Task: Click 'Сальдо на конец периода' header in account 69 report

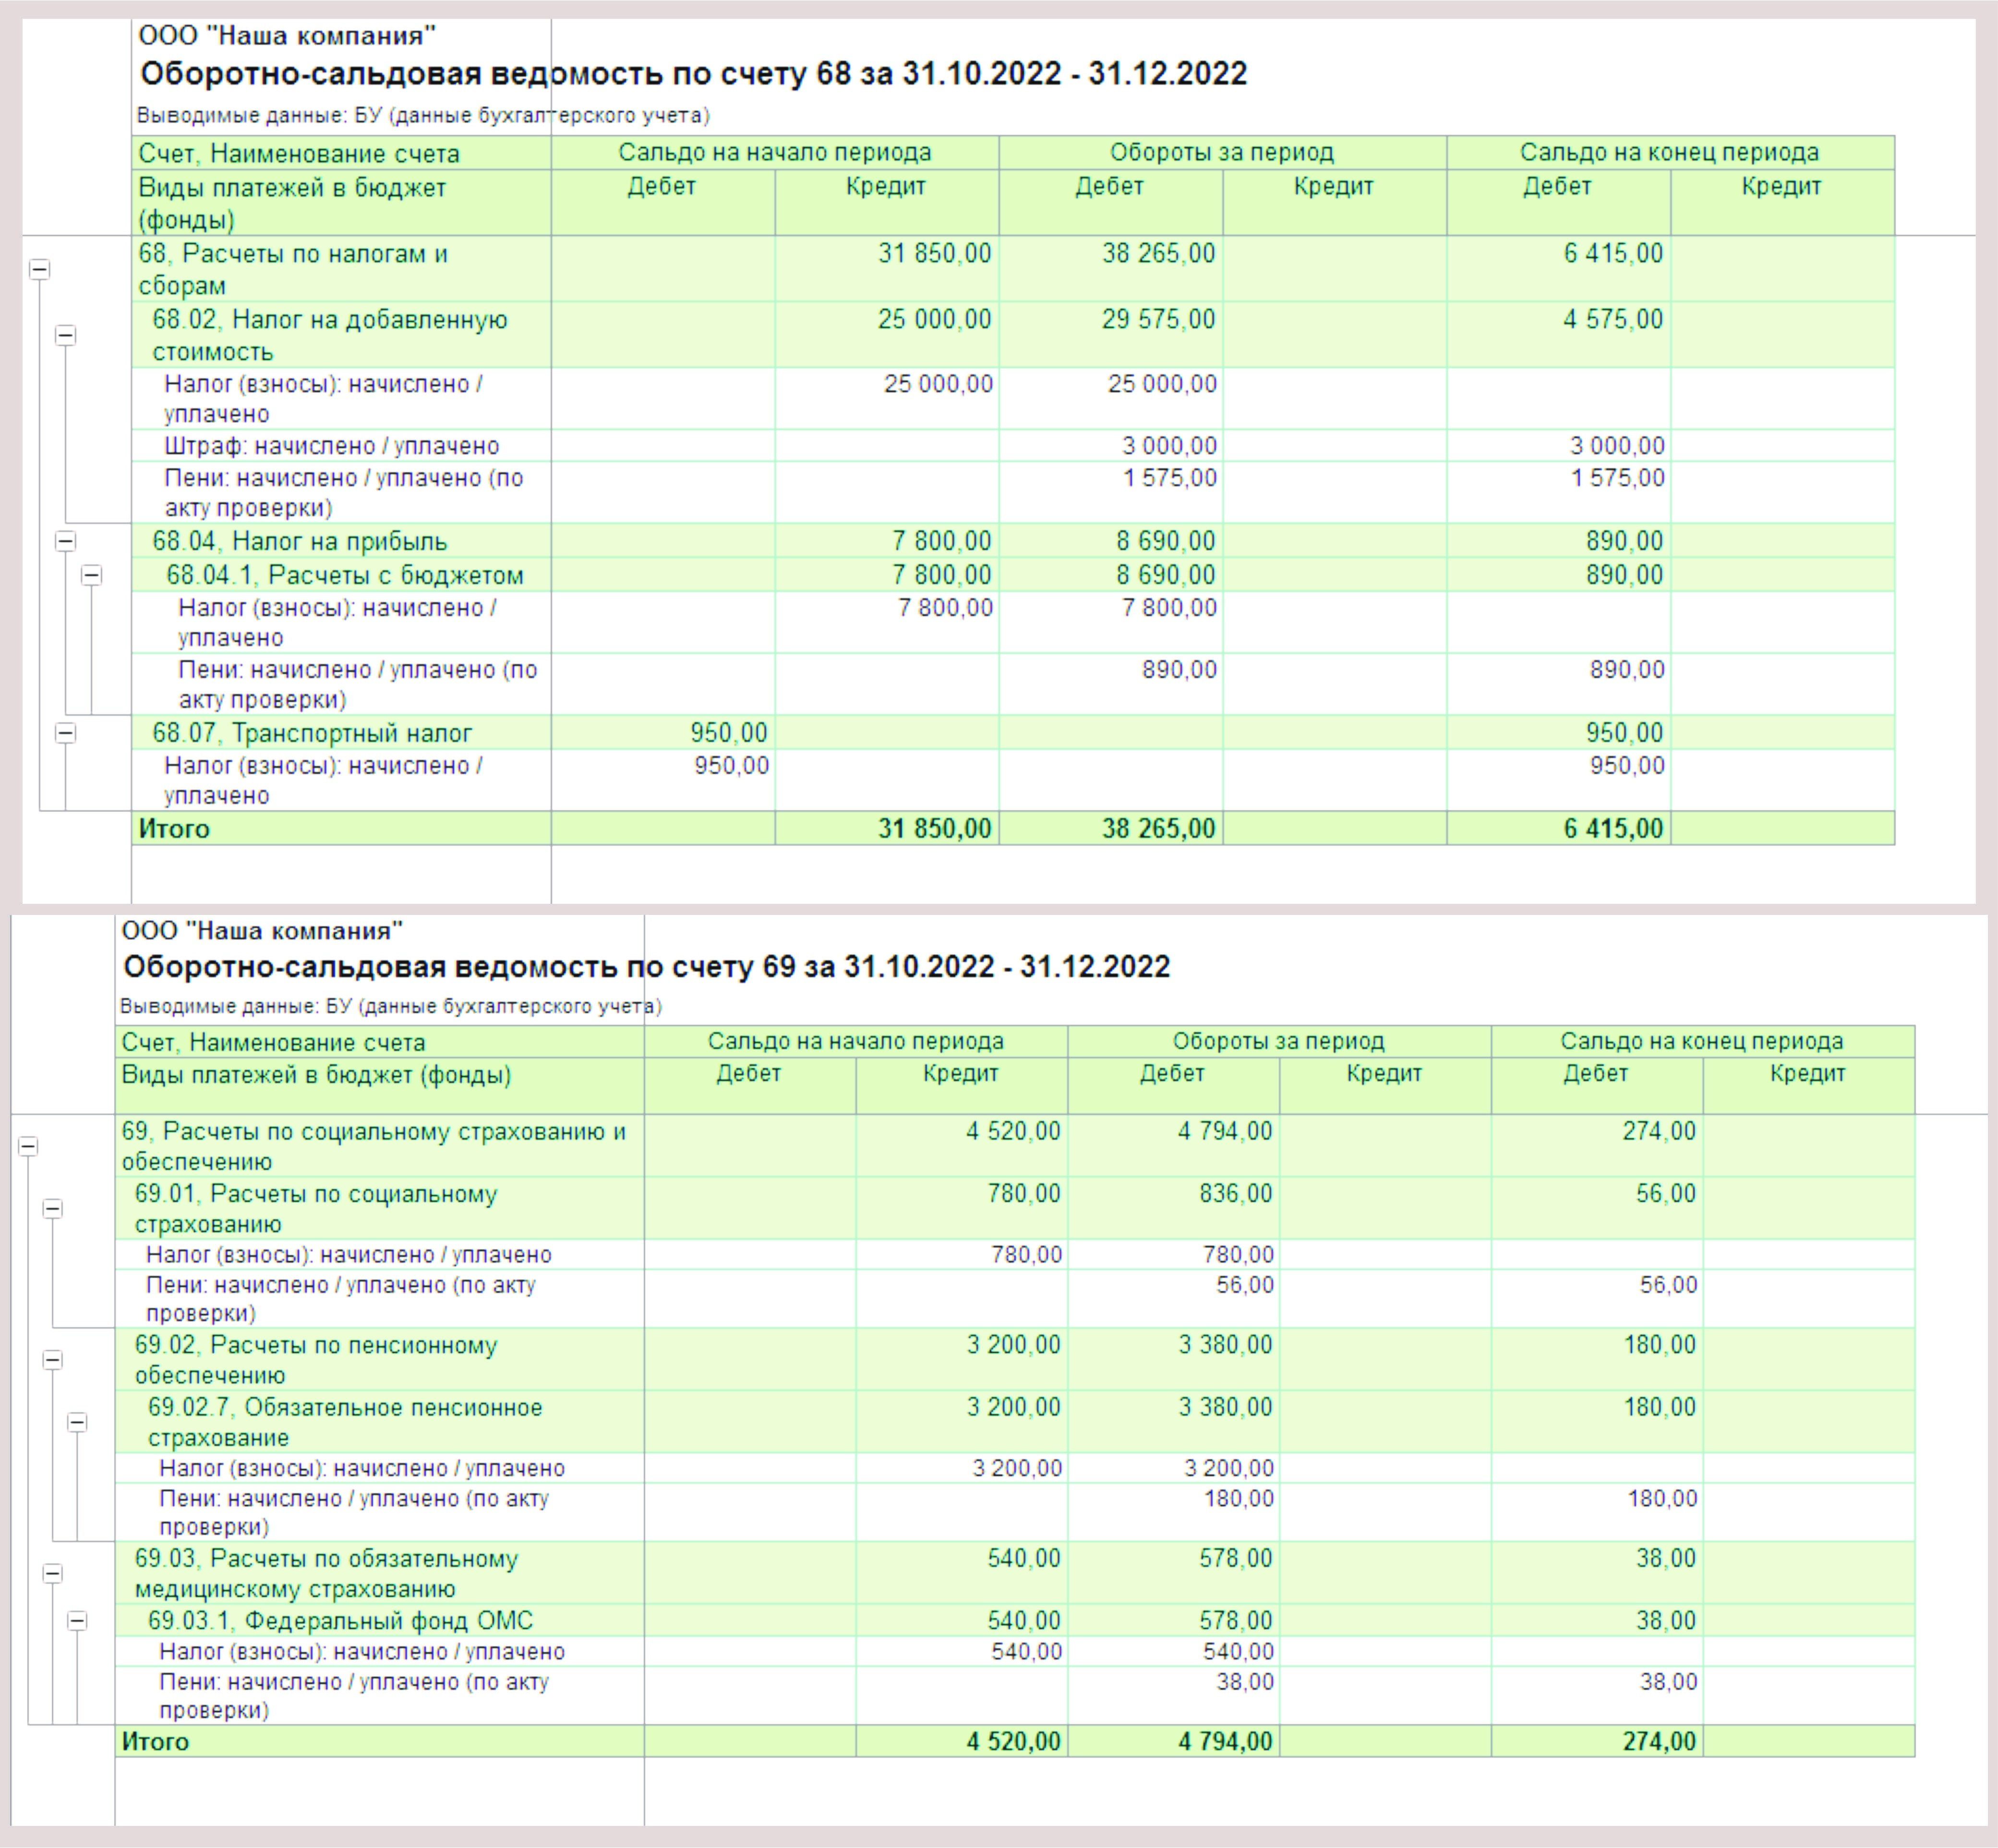Action: point(1702,1041)
